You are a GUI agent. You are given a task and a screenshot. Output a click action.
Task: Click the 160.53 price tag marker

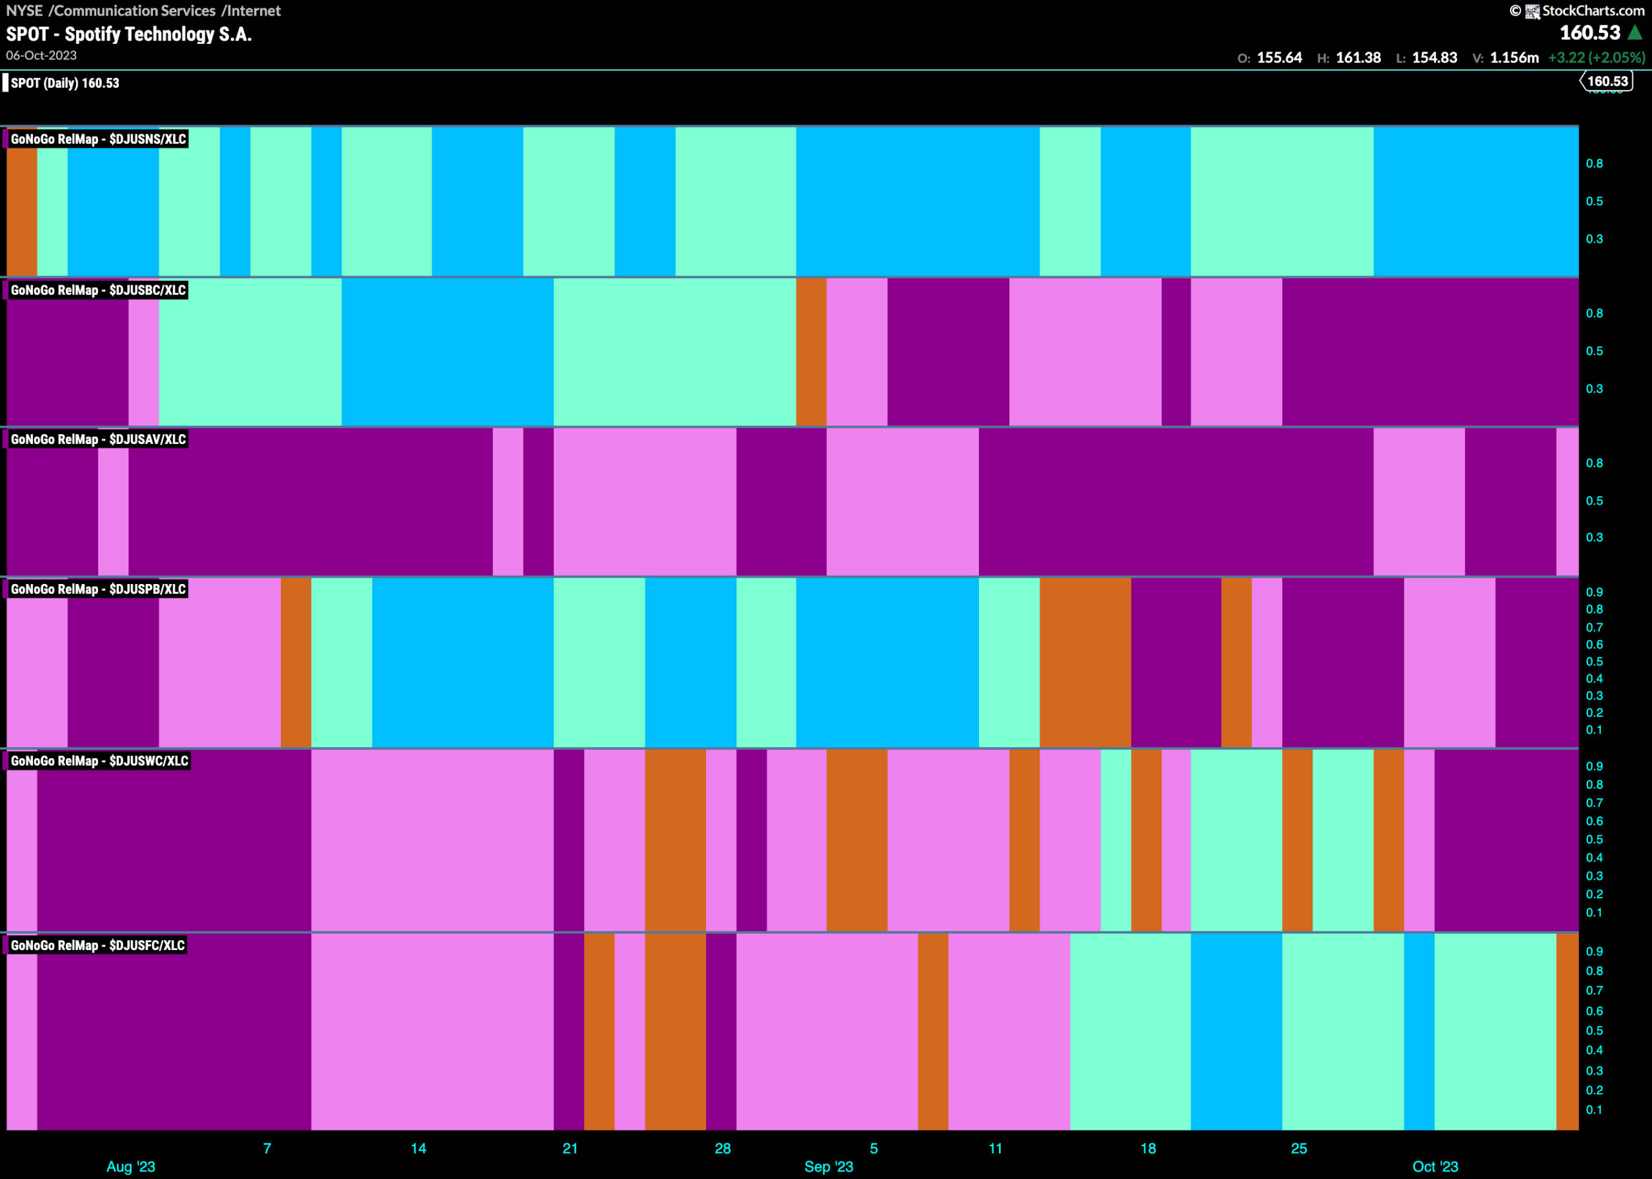pyautogui.click(x=1607, y=81)
